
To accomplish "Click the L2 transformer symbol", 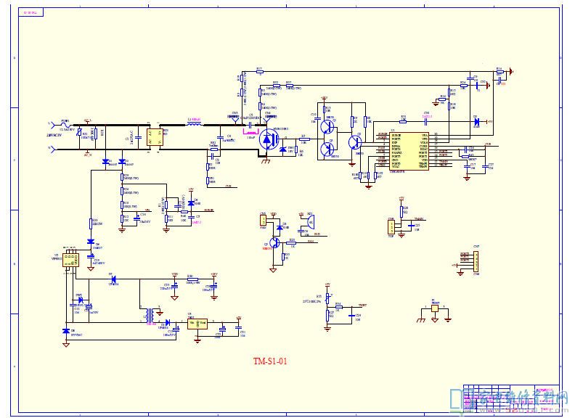I will pos(150,315).
